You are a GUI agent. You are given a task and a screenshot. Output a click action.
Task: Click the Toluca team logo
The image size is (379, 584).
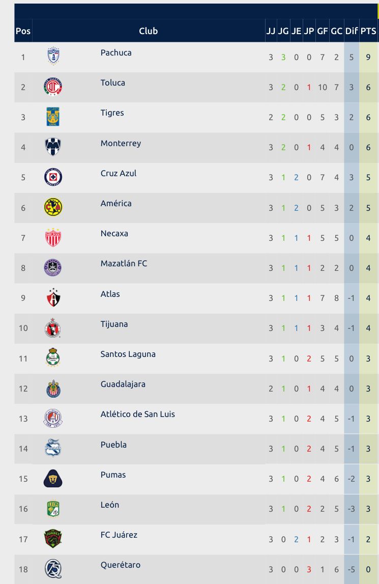[x=53, y=87]
